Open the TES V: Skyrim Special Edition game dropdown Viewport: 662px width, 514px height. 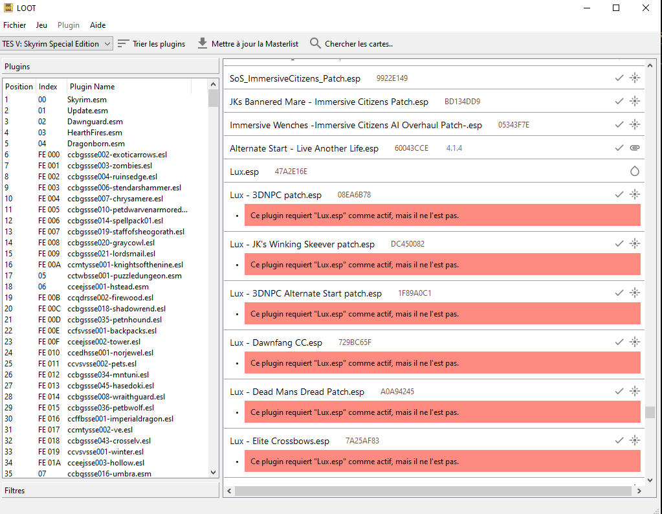coord(57,44)
